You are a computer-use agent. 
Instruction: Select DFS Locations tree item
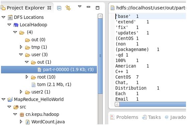coord(29,17)
